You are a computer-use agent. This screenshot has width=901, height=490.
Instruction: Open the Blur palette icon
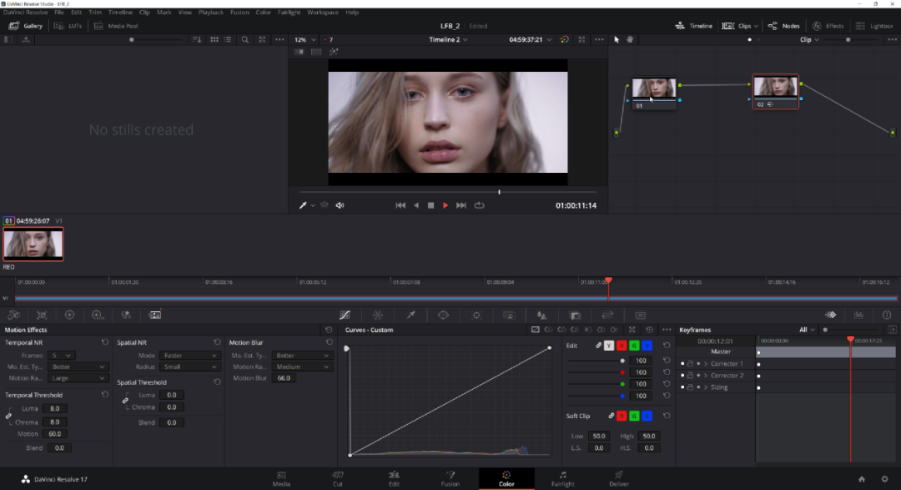(541, 315)
